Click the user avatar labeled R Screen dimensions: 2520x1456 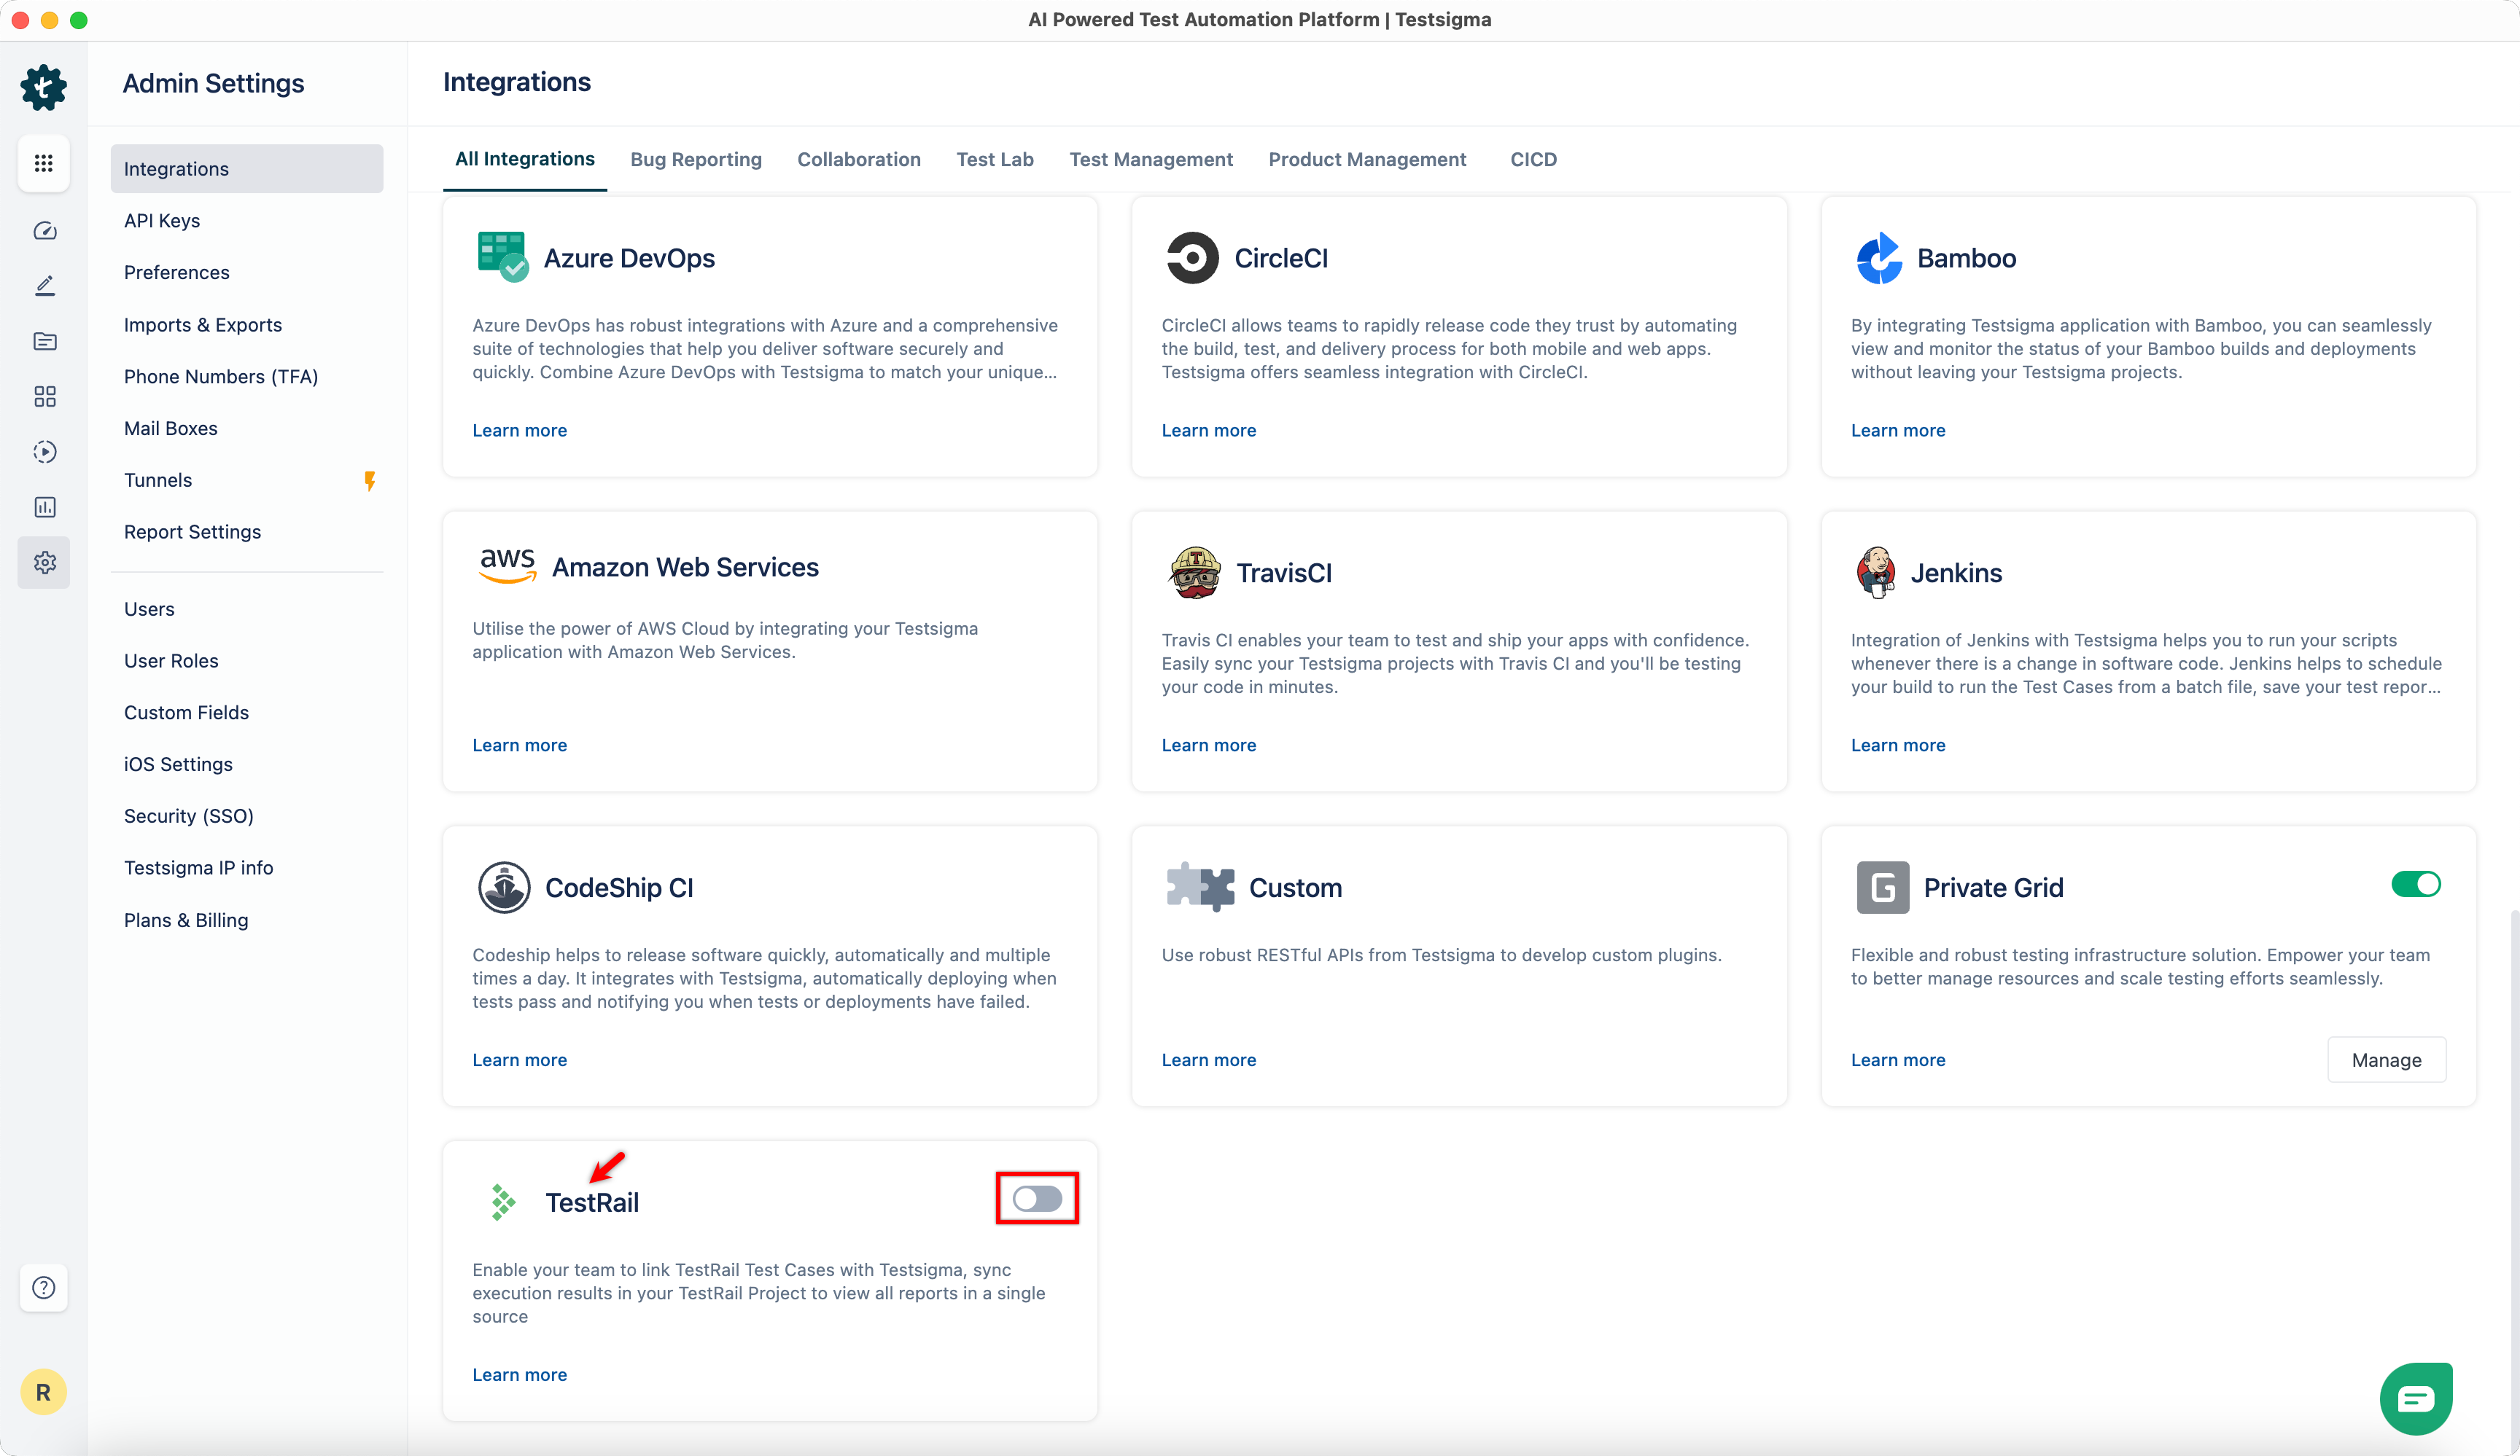[43, 1392]
